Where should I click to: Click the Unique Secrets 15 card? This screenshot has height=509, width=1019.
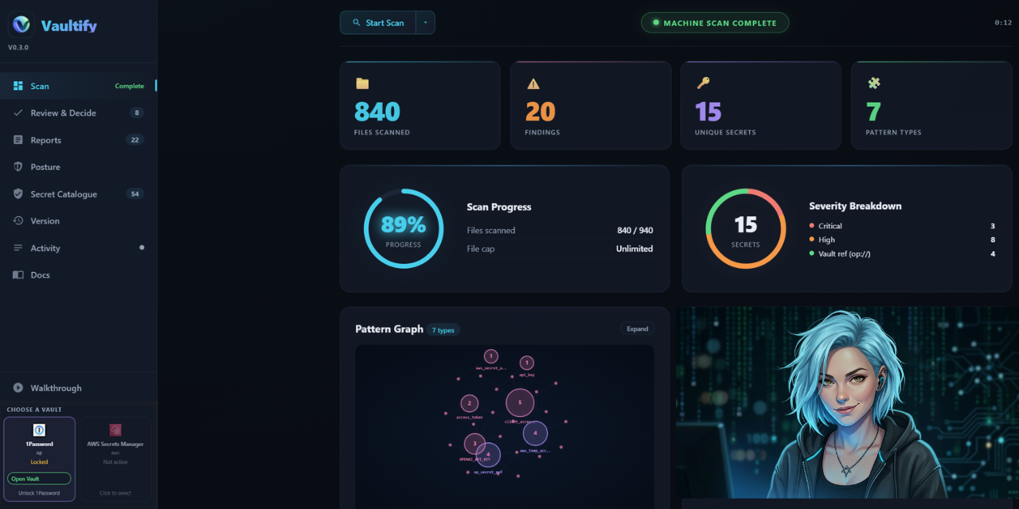click(760, 106)
